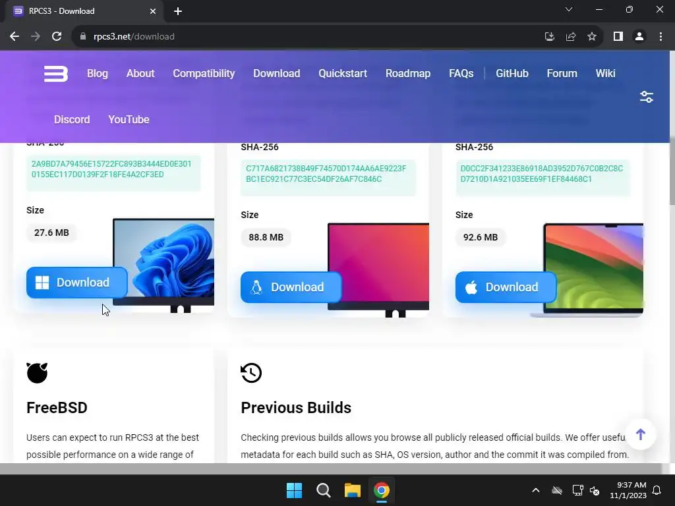
Task: Click the muted volume tray icon
Action: click(595, 490)
